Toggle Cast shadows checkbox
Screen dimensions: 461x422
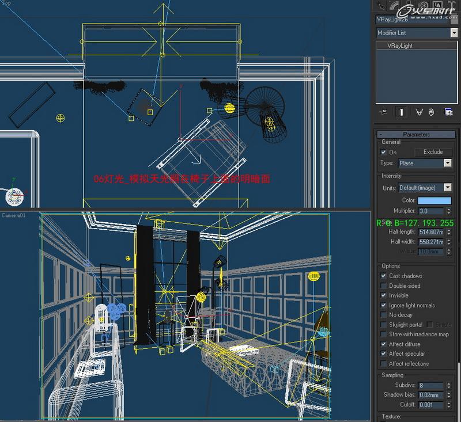click(383, 276)
